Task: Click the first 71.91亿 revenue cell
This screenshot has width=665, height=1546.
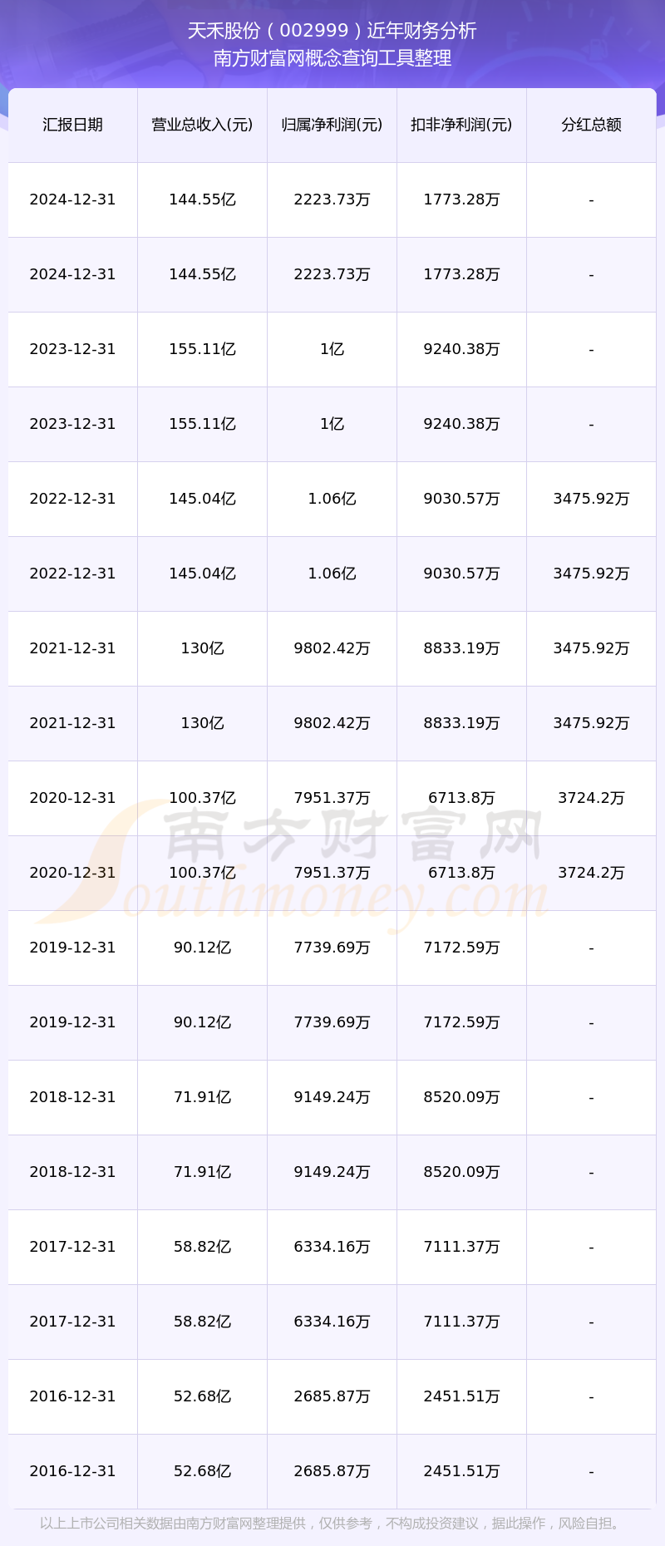Action: pos(202,1097)
